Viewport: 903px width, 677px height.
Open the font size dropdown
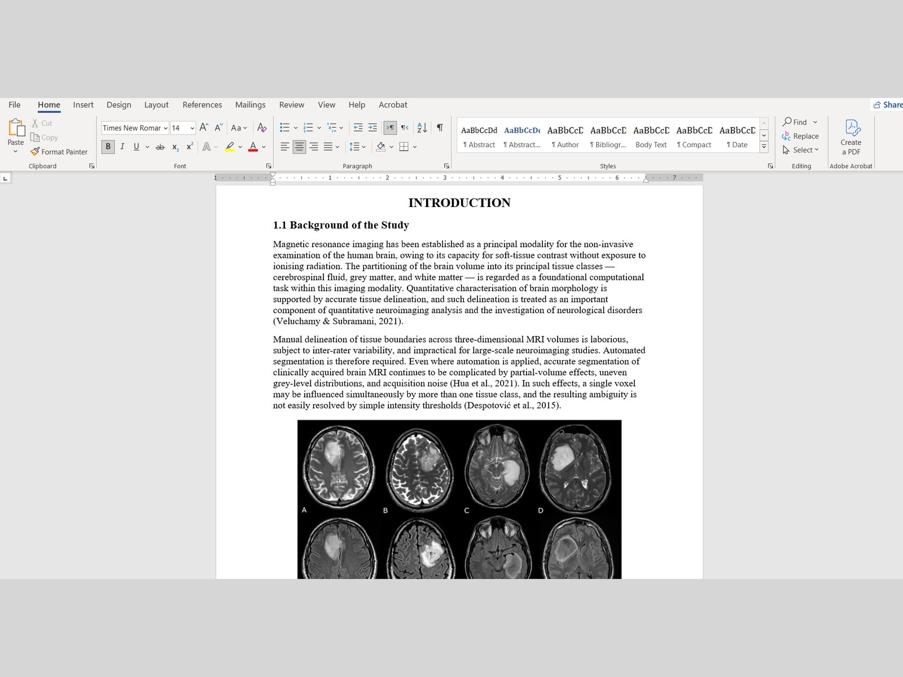point(192,128)
